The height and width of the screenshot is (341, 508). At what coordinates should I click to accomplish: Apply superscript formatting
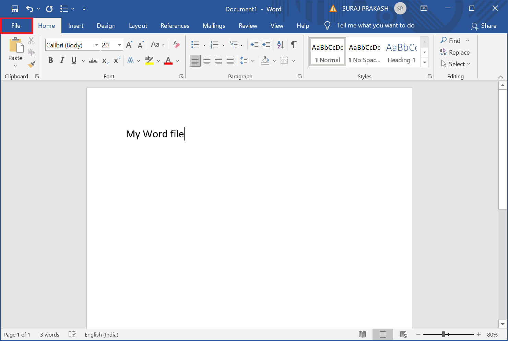point(117,60)
